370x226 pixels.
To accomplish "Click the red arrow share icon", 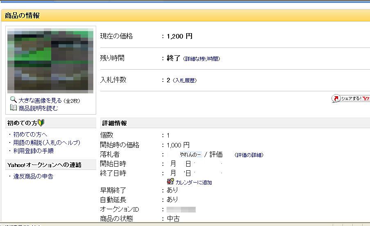I will (x=336, y=98).
